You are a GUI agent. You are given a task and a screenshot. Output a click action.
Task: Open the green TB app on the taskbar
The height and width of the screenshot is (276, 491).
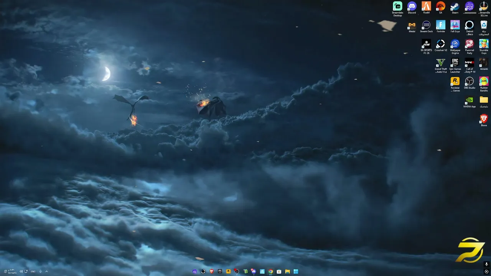(245, 271)
